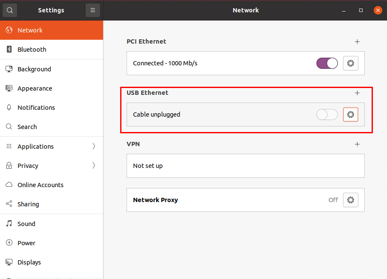Expand the Privacy submenu chevron
Screen dimensions: 387x279
click(x=94, y=165)
